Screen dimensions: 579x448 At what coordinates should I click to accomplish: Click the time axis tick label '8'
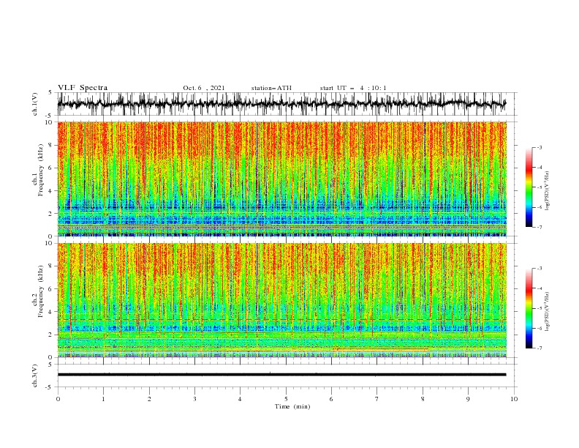point(423,399)
